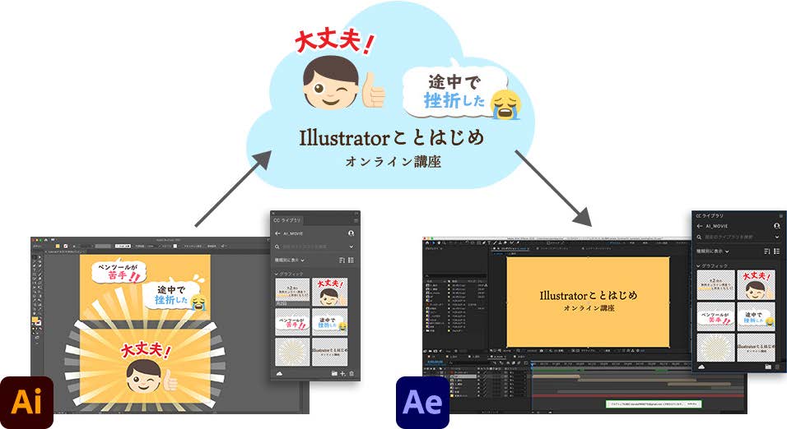This screenshot has width=787, height=429.
Task: Click Illustratorことはじめ title in After Effects composition
Action: pyautogui.click(x=589, y=295)
